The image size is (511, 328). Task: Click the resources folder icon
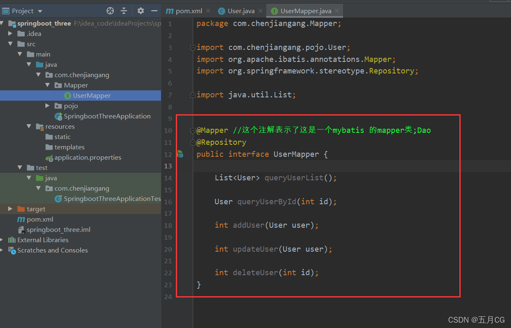[40, 127]
